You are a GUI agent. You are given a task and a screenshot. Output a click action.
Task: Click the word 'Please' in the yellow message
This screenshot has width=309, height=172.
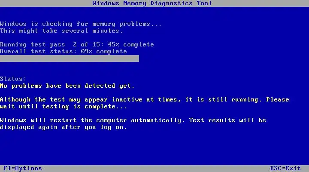pyautogui.click(x=278, y=99)
